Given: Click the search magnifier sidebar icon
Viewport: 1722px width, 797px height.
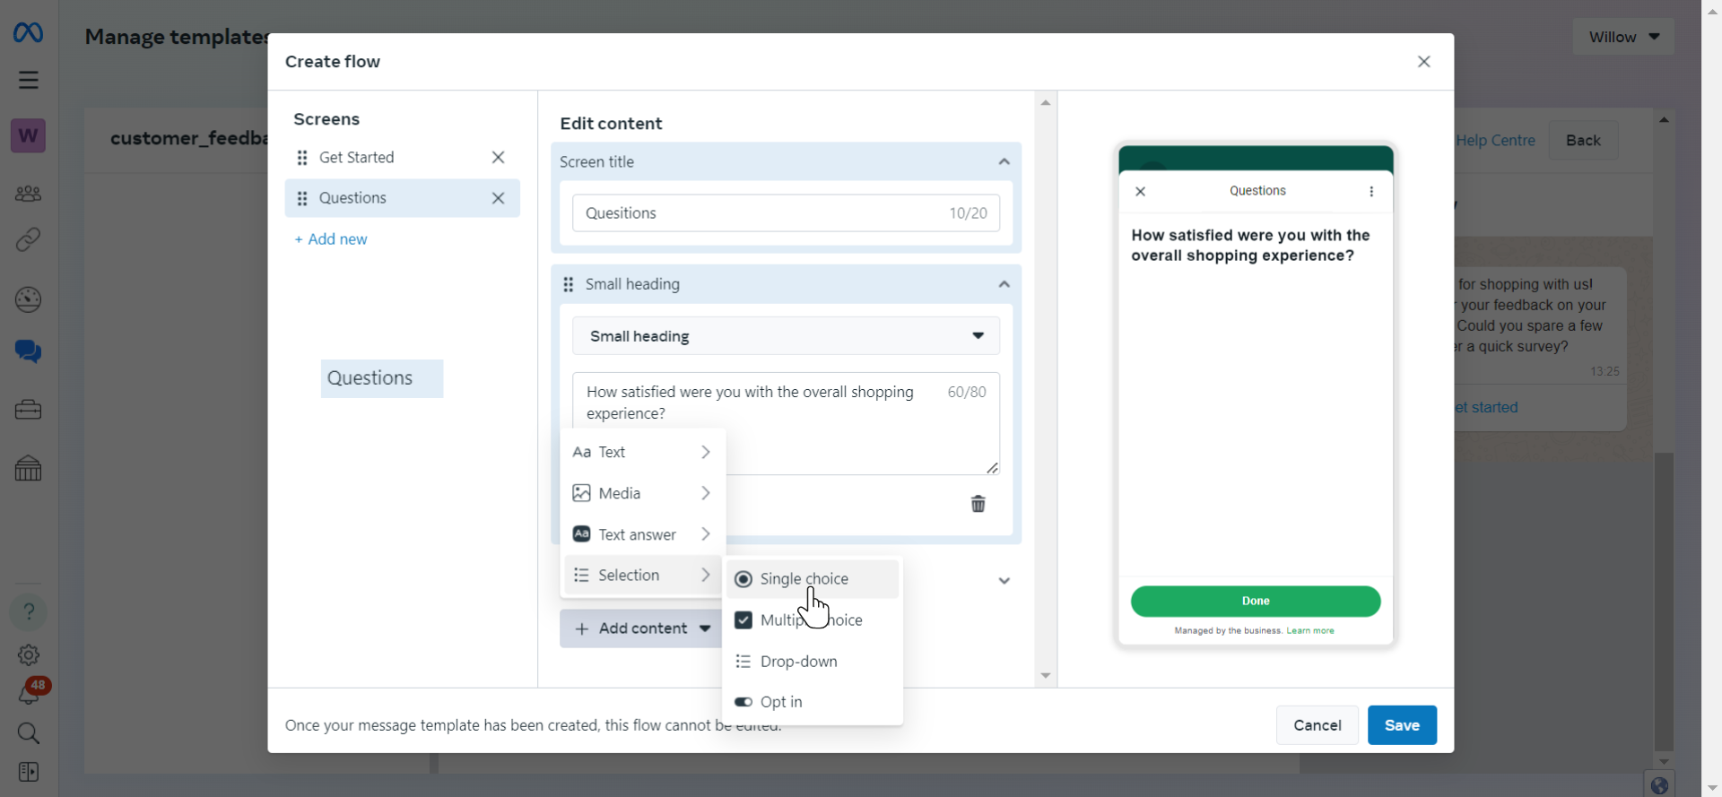Looking at the screenshot, I should click(x=28, y=733).
